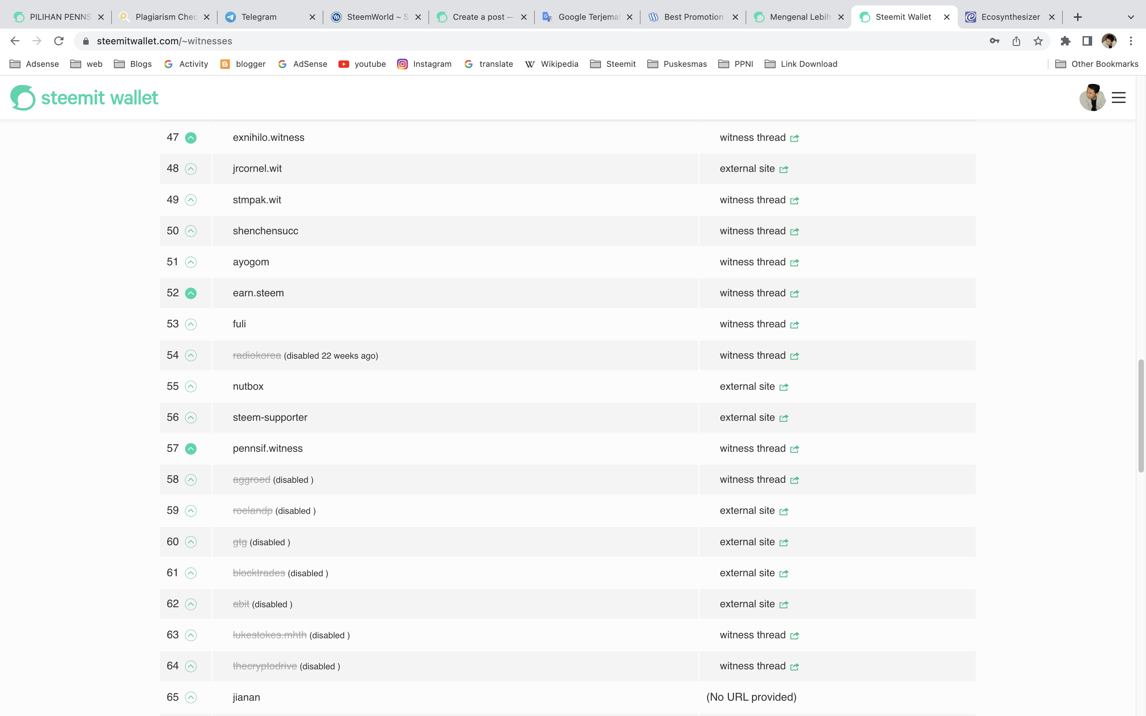Viewport: 1146px width, 716px height.
Task: Close the Steemit Wallet tab
Action: click(946, 17)
